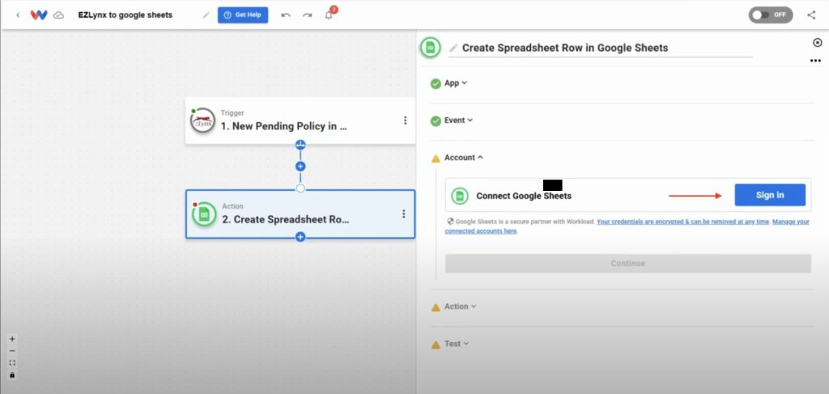
Task: Select the Action Create Spreadsheet Row node
Action: pyautogui.click(x=300, y=214)
